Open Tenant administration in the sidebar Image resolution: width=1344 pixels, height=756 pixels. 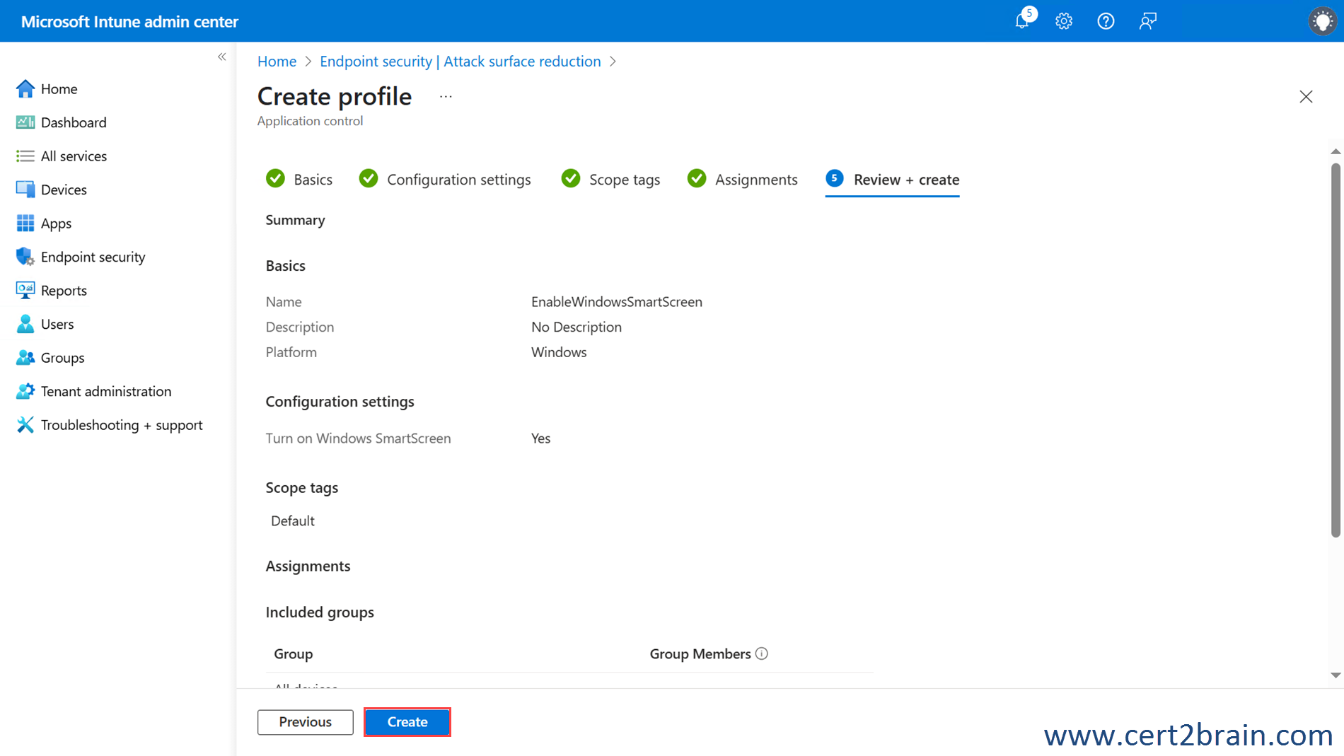tap(106, 391)
